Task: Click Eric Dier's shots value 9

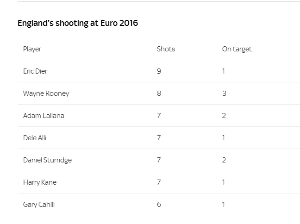Action: tap(159, 71)
